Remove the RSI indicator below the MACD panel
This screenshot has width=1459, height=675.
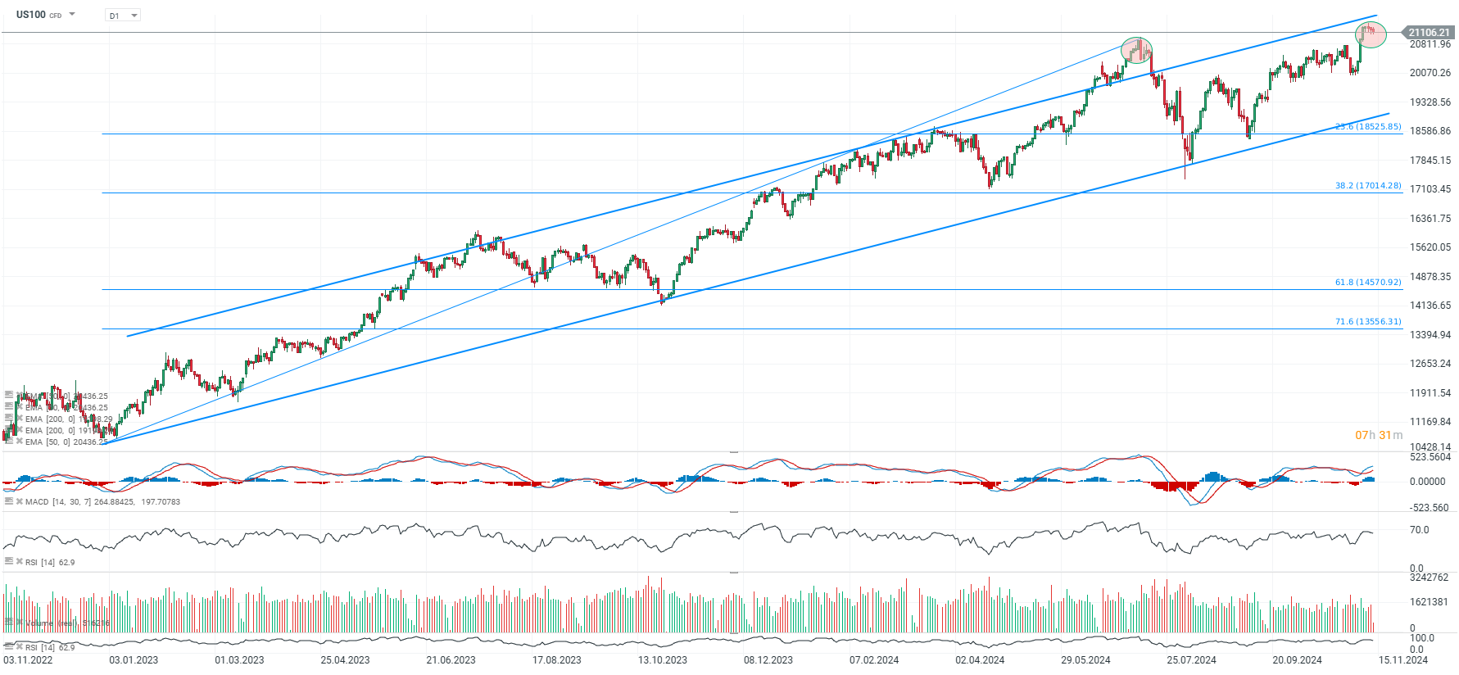(x=20, y=562)
